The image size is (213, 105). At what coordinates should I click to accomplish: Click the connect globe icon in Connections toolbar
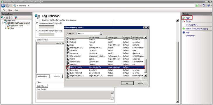pyautogui.click(x=2, y=17)
